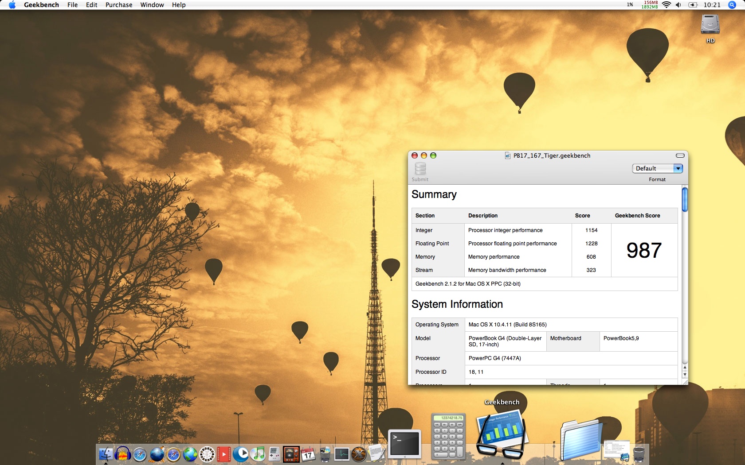Click the Spotlight search icon

coord(732,5)
